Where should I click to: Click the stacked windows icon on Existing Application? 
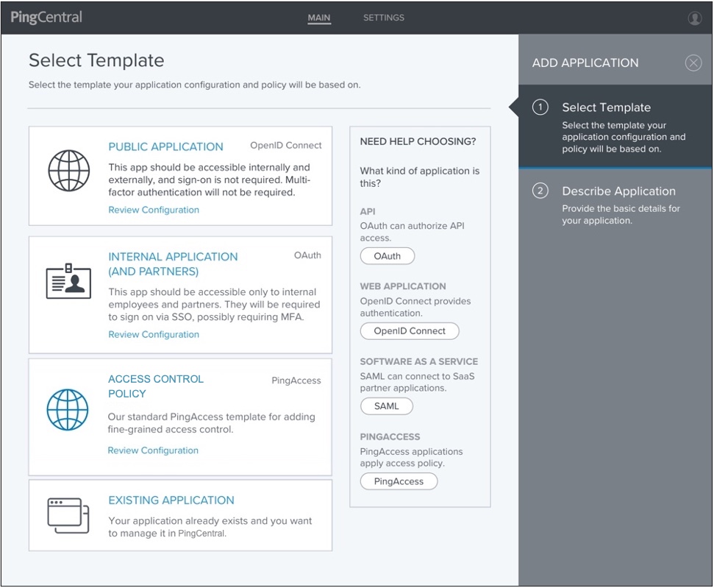(68, 516)
